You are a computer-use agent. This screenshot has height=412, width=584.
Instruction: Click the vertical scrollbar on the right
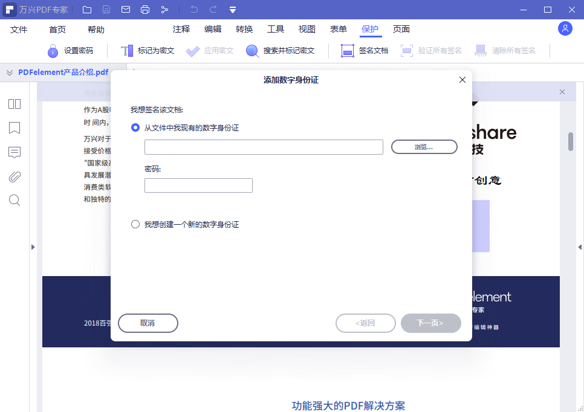[x=570, y=145]
